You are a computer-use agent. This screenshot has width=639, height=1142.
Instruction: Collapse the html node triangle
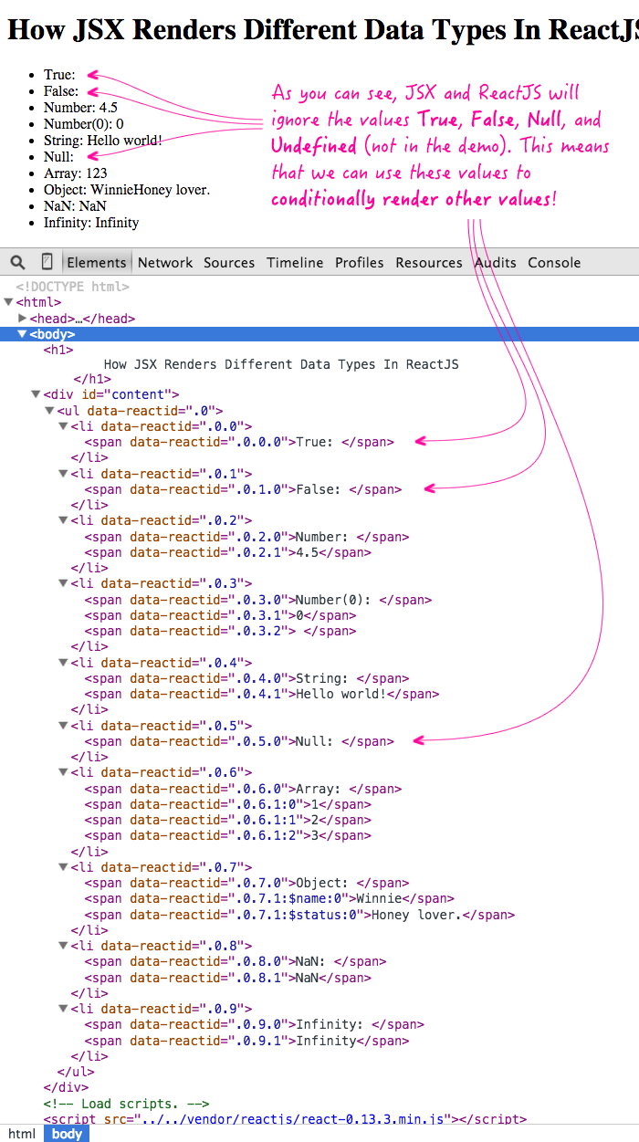pos(8,302)
